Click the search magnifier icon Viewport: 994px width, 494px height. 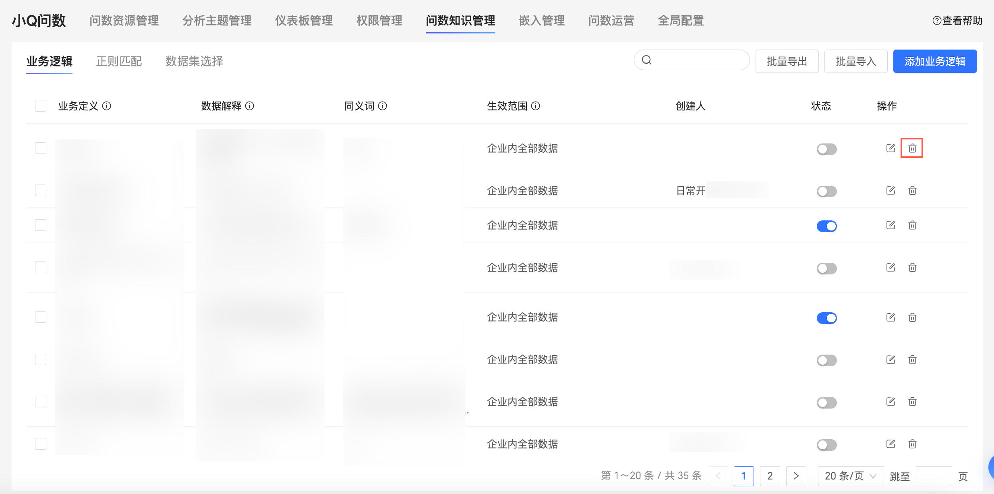[x=647, y=60]
